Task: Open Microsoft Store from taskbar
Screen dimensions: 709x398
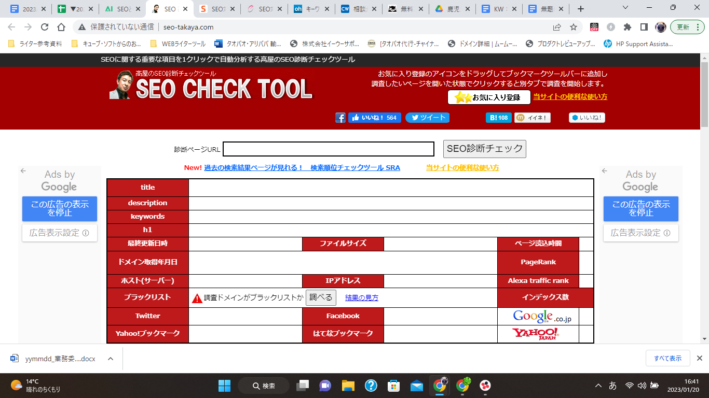Action: [x=394, y=386]
